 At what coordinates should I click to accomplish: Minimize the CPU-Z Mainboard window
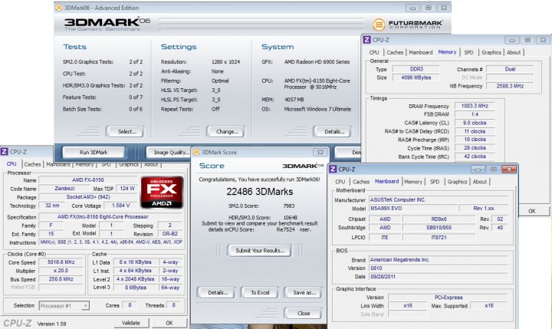pos(478,169)
